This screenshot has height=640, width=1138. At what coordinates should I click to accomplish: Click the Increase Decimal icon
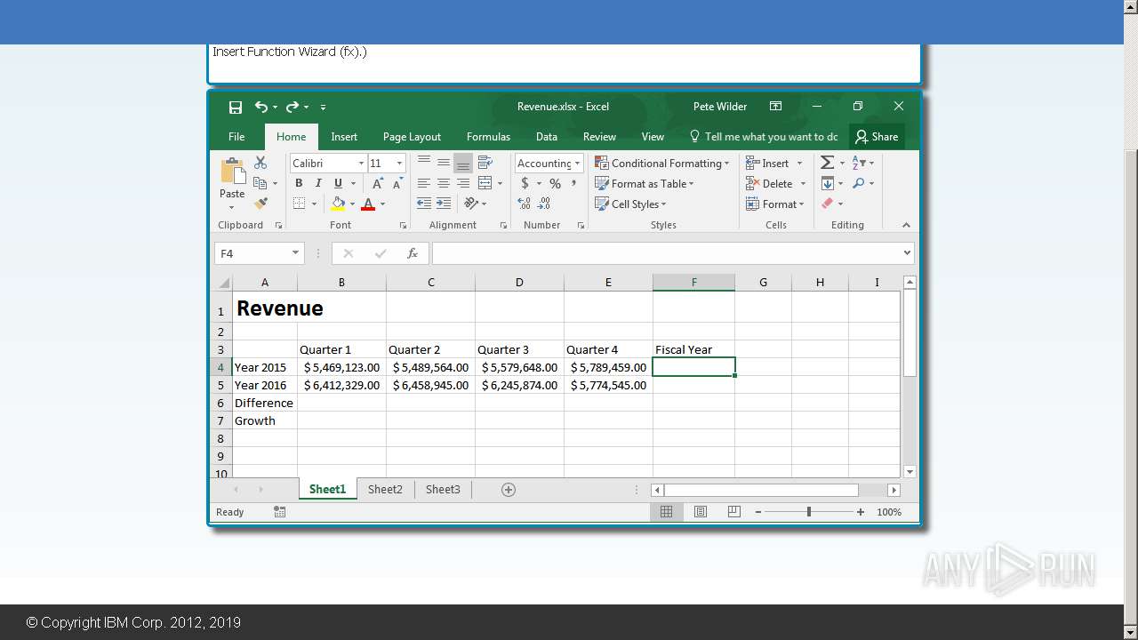(524, 204)
